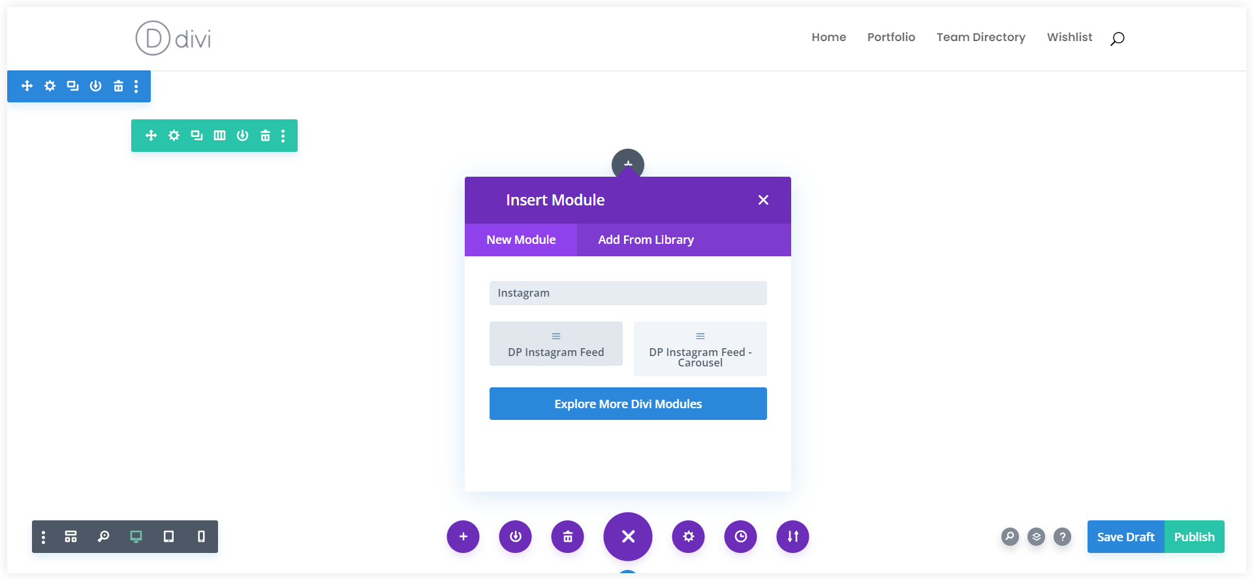1254x581 pixels.
Task: Click the module search field
Action: (x=628, y=293)
